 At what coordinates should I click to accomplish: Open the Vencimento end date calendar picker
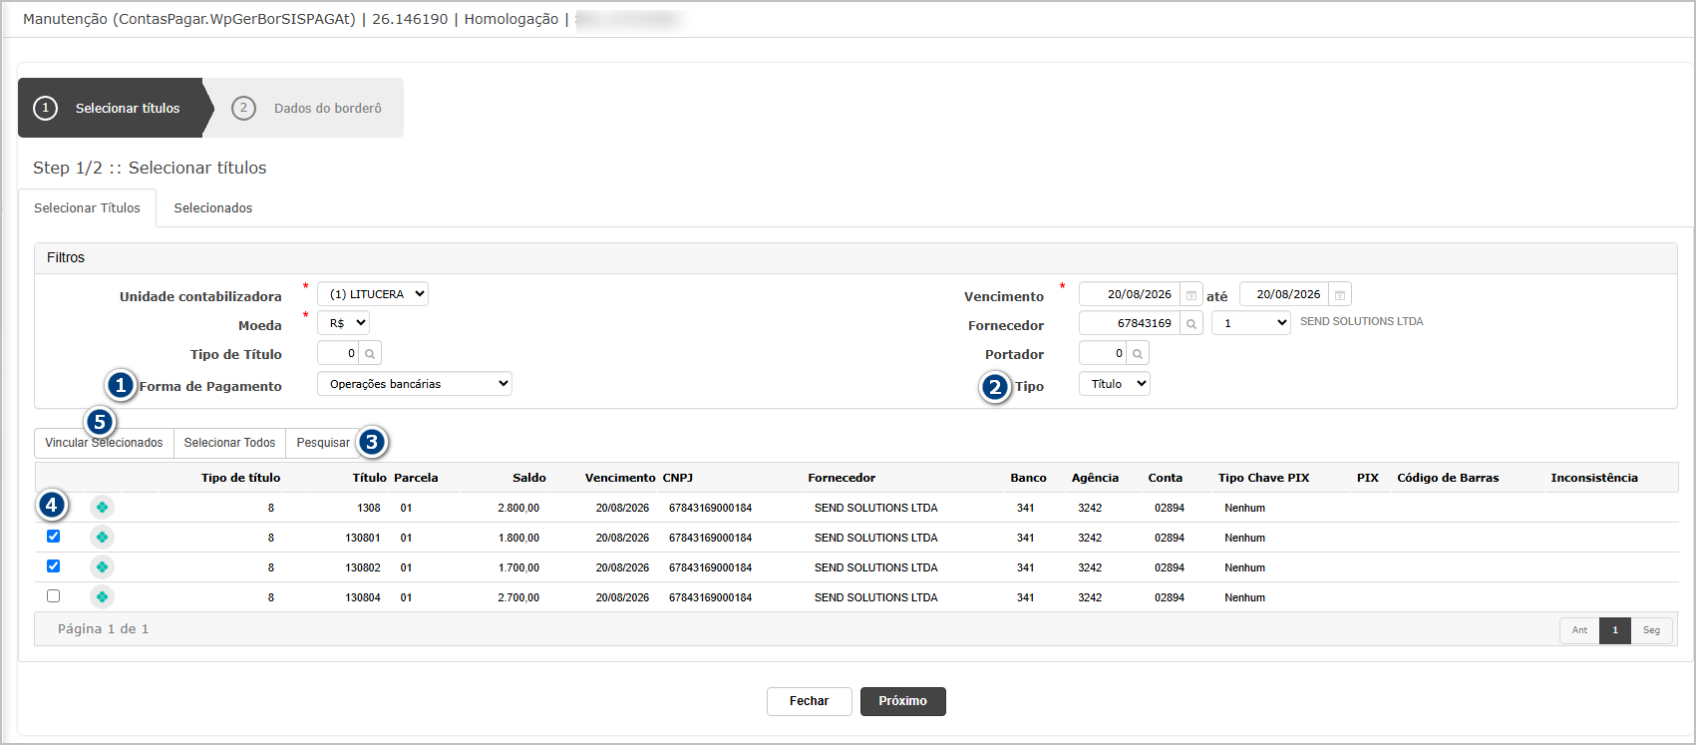[x=1340, y=295]
